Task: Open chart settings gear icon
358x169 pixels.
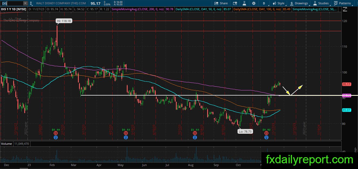Action: tap(254, 3)
